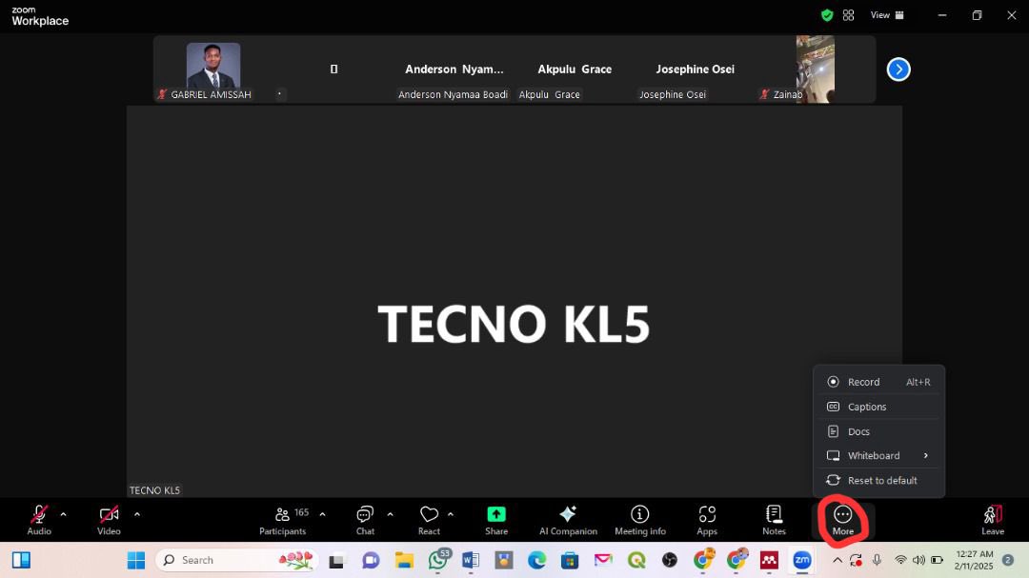Image resolution: width=1029 pixels, height=578 pixels.
Task: Click the green encryption shield icon
Action: tap(827, 15)
